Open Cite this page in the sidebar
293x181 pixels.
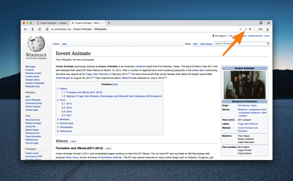pos(32,143)
